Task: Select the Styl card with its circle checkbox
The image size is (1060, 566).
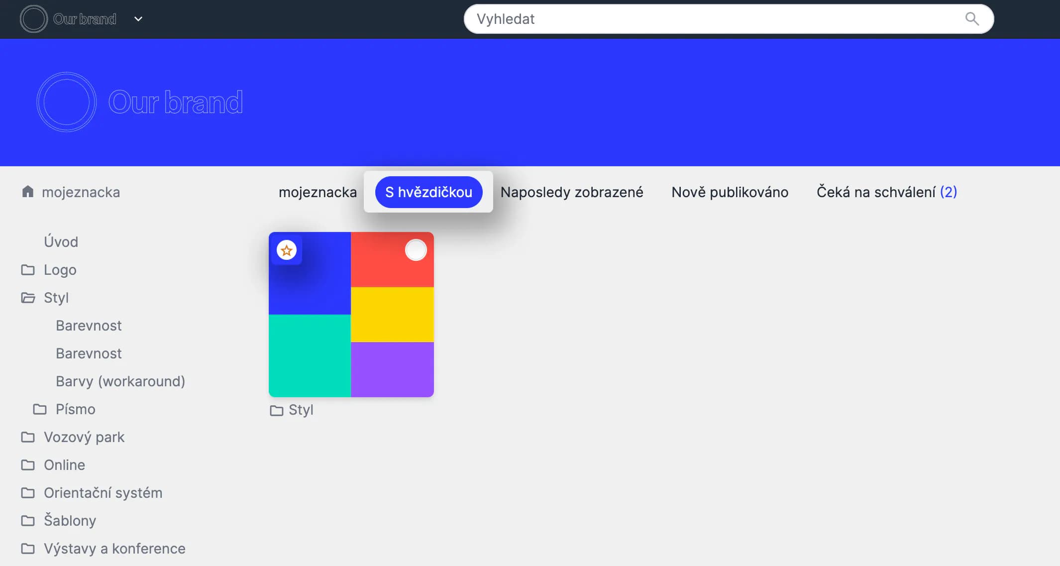Action: [416, 250]
